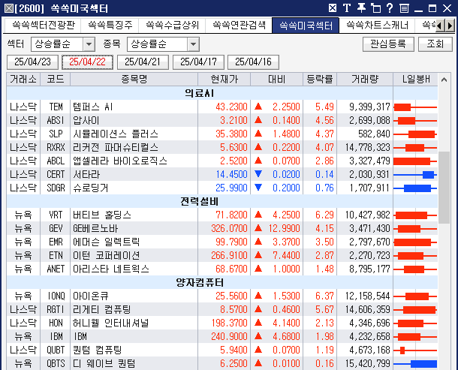Select stock 이턴 코퍼레이션
This screenshot has height=370, width=458.
pos(107,255)
